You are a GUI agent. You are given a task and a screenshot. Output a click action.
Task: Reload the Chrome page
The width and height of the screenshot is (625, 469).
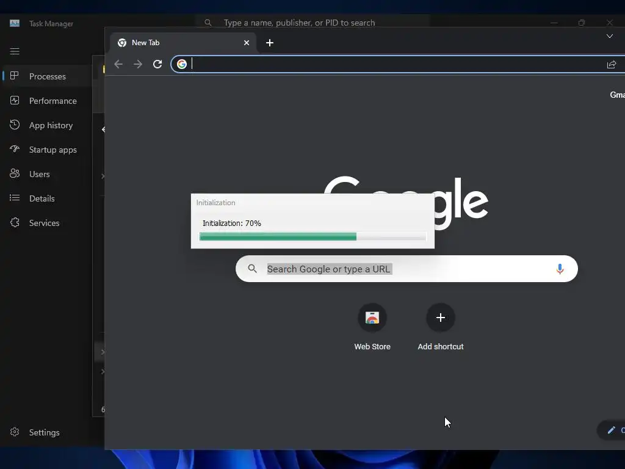click(x=157, y=64)
